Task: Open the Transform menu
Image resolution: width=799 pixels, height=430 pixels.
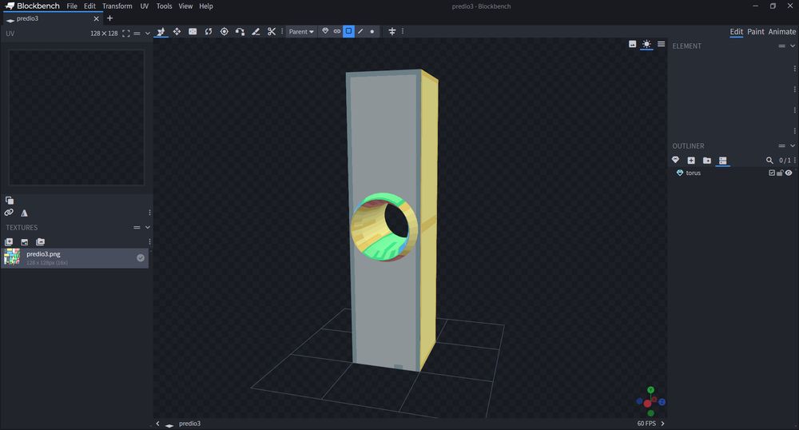Action: click(x=117, y=6)
